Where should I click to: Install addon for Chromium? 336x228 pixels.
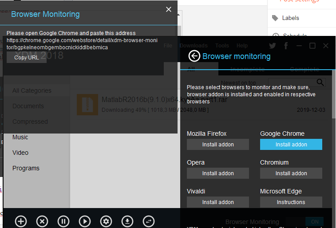pyautogui.click(x=291, y=173)
